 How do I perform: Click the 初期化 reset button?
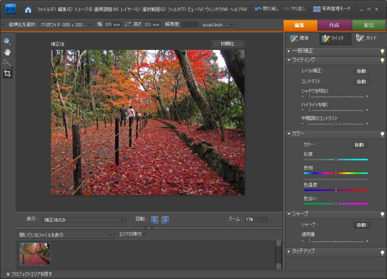[x=228, y=44]
